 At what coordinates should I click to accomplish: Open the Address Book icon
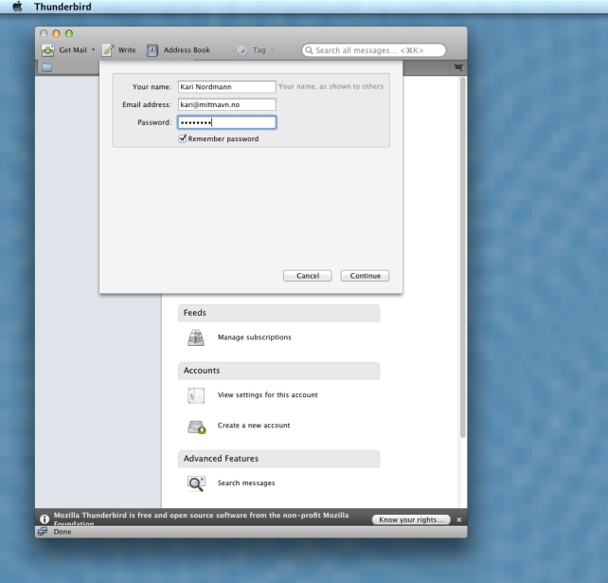click(152, 50)
